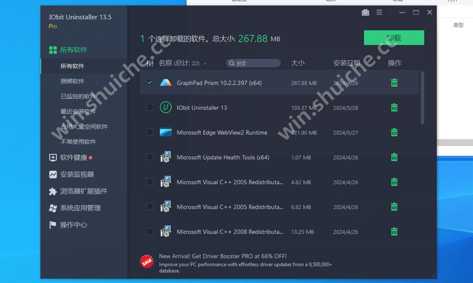
Task: Click the program list vertical scrollbar
Action: (x=423, y=98)
